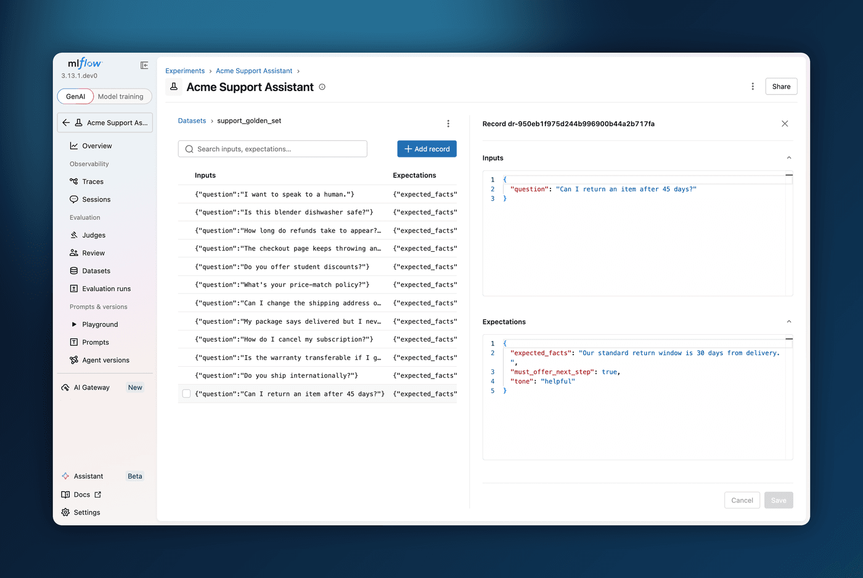Click the Share button
Image resolution: width=863 pixels, height=578 pixels.
781,87
